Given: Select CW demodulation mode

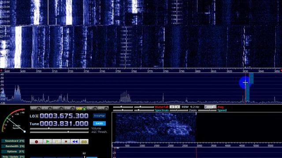Looking at the screenshot, I should tap(92, 108).
